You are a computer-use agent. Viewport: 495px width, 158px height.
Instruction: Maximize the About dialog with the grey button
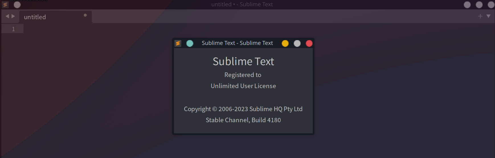click(x=297, y=43)
